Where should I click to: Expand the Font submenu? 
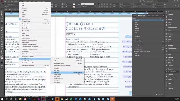click(x=35, y=3)
